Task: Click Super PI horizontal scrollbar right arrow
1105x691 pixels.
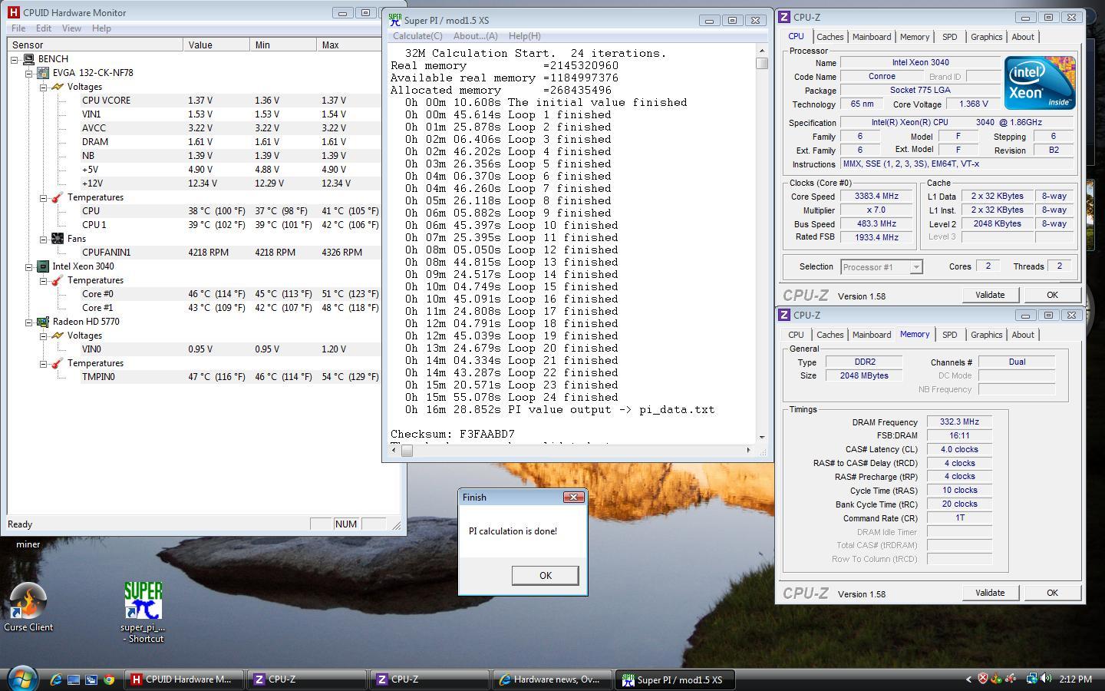Action: [x=749, y=450]
